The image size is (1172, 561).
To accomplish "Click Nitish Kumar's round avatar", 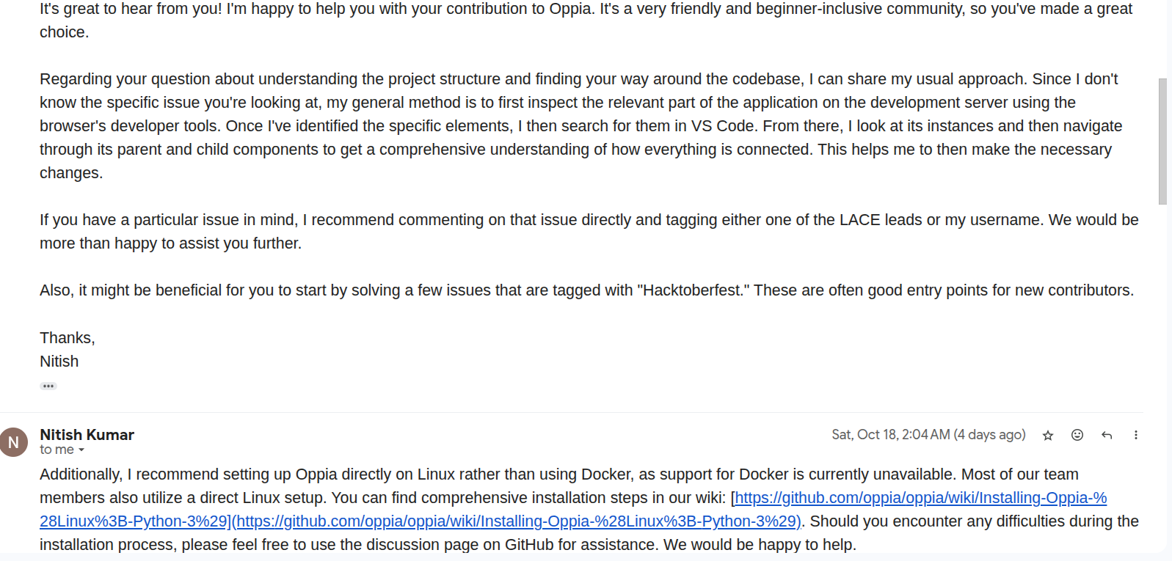I will [x=14, y=442].
